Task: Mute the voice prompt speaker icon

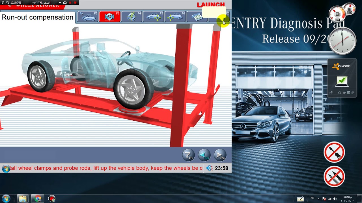Action: 209,168
